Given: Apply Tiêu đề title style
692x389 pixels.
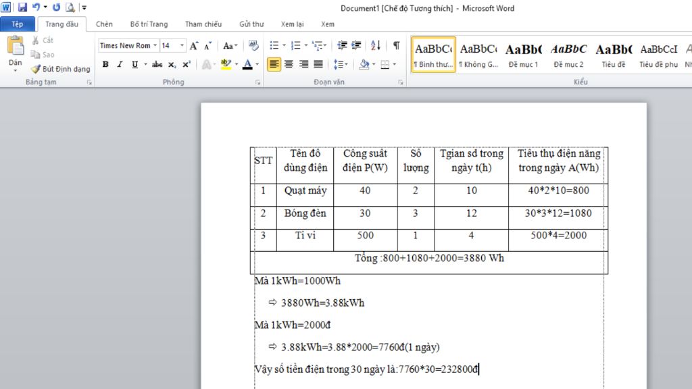Looking at the screenshot, I should [614, 55].
